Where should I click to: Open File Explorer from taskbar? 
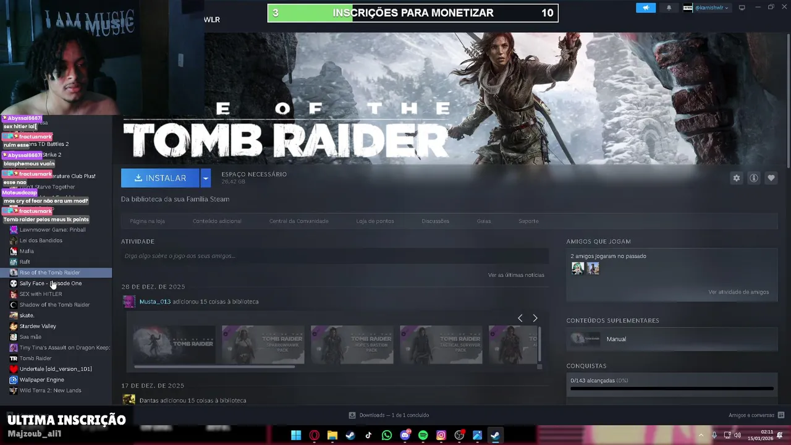pyautogui.click(x=332, y=435)
